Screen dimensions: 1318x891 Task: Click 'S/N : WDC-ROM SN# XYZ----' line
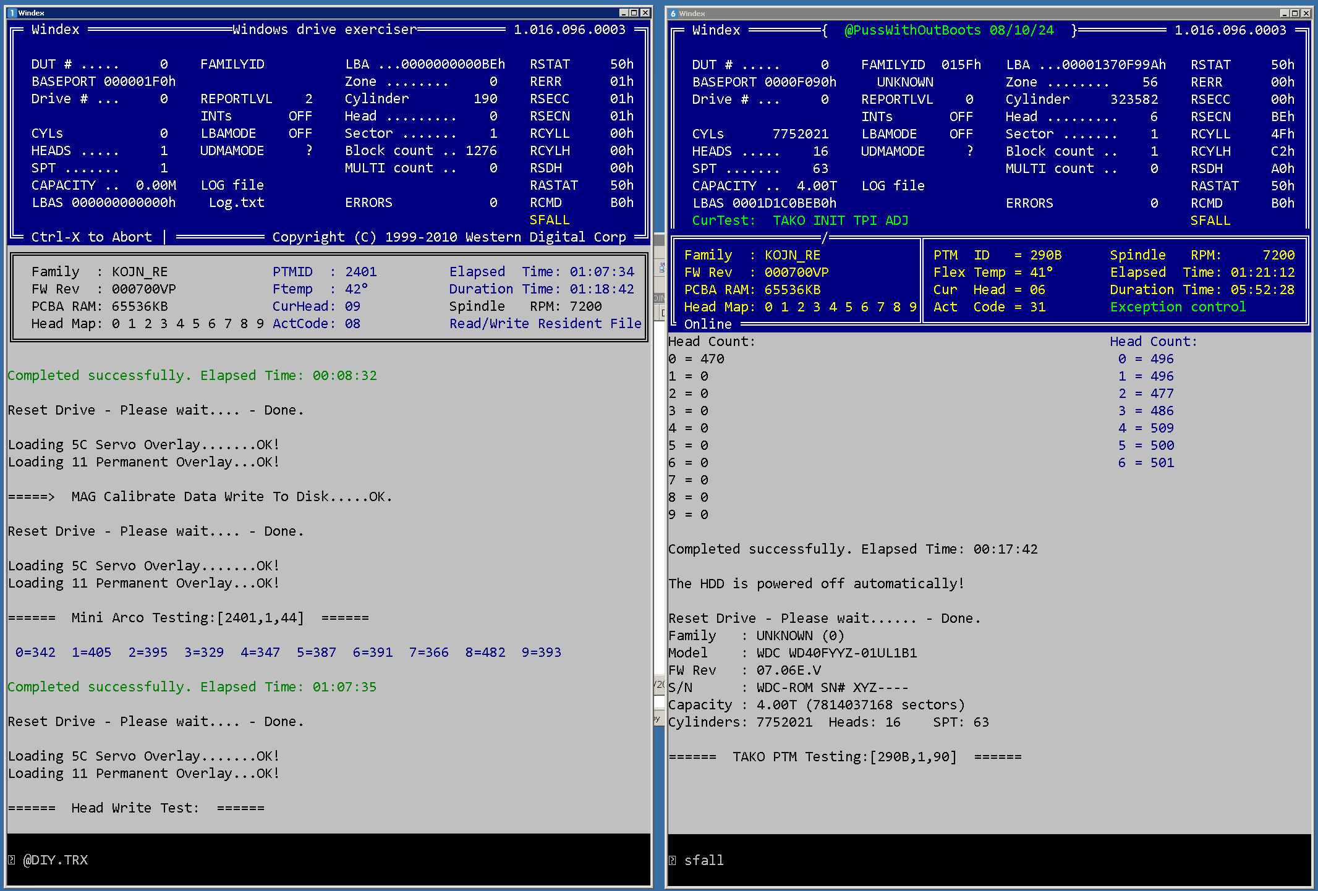[789, 687]
